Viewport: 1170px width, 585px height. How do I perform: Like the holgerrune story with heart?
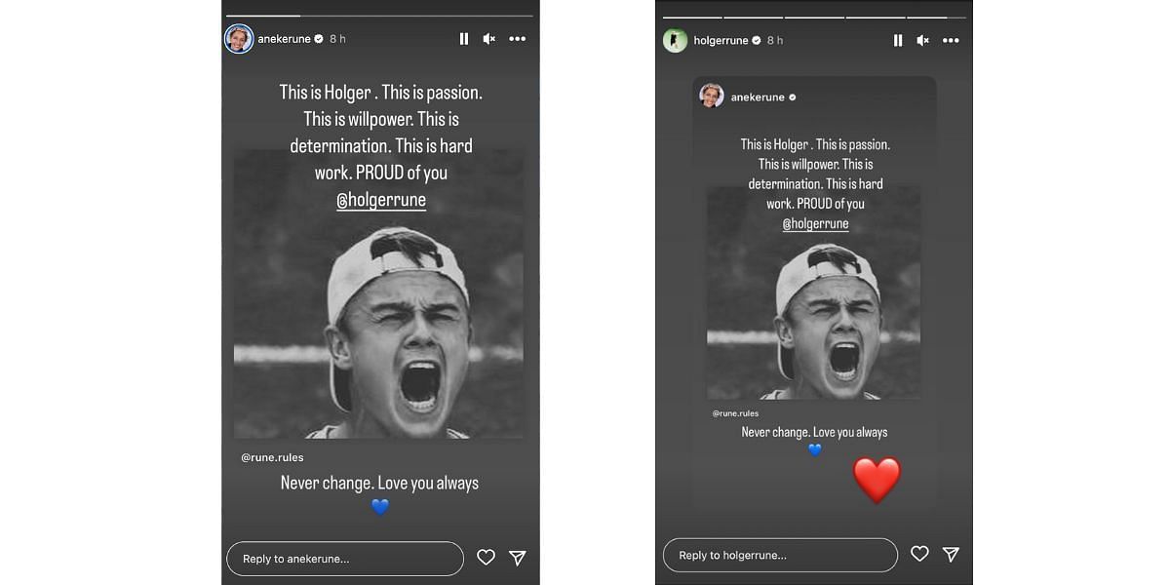(x=919, y=554)
